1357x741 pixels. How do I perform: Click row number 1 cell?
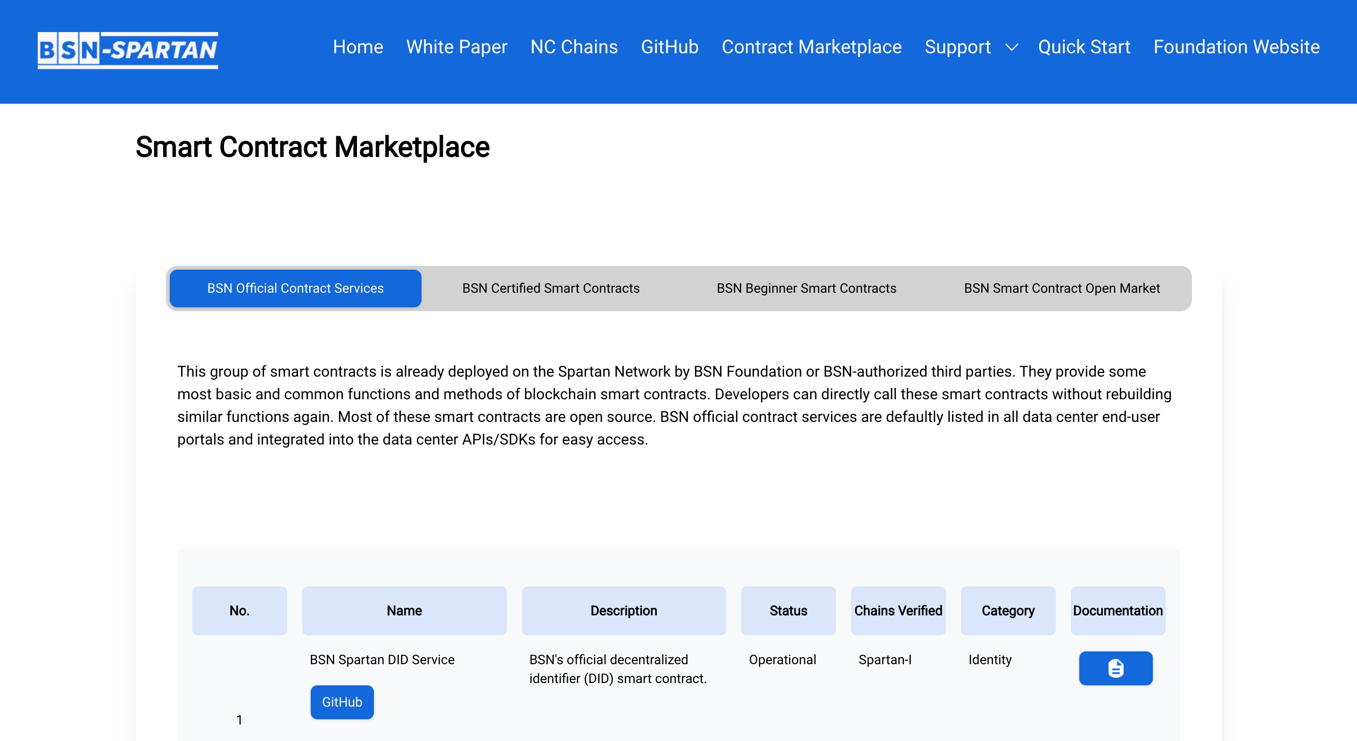click(x=239, y=719)
